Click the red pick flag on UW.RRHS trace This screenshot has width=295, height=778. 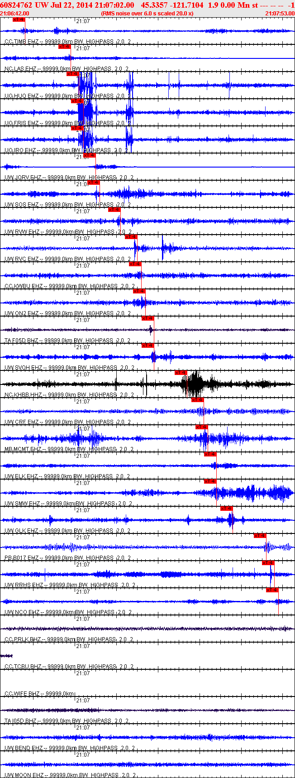[268, 563]
